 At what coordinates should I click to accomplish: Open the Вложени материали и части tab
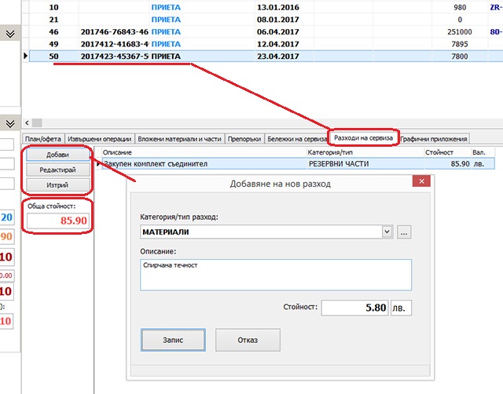(x=180, y=139)
